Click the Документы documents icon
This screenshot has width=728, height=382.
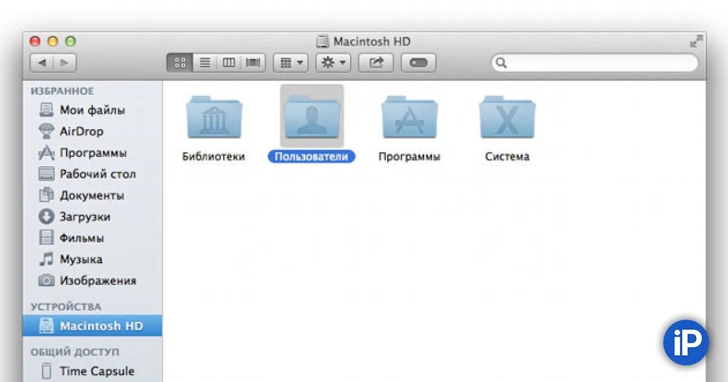[46, 195]
